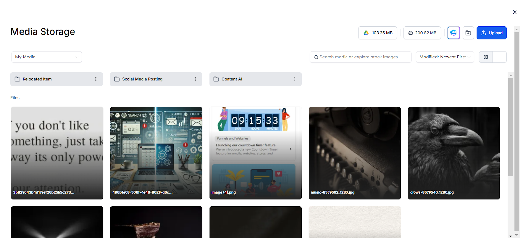This screenshot has width=523, height=243.
Task: Open the Google Drive storage indicator
Action: click(x=378, y=33)
